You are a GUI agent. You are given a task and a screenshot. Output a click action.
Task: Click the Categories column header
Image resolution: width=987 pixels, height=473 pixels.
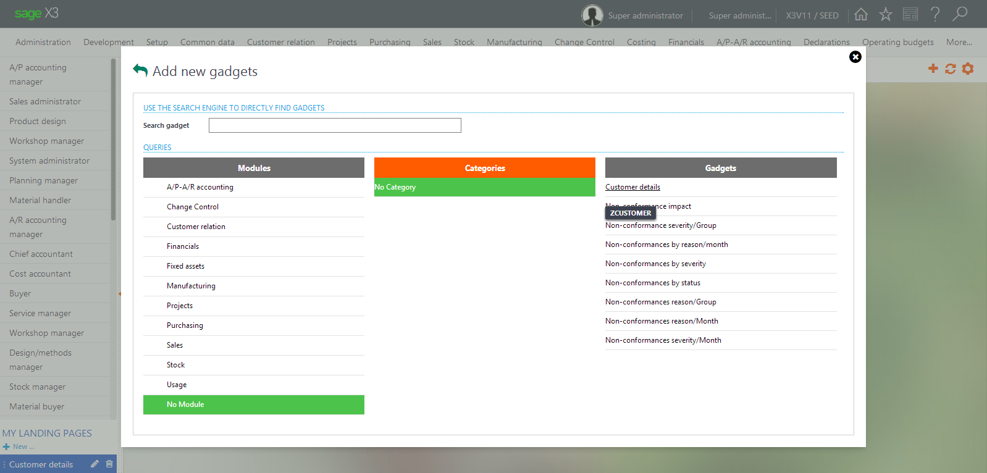pyautogui.click(x=485, y=168)
